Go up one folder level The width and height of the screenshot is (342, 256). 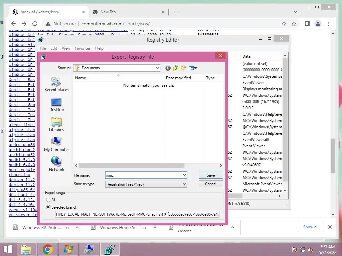coord(176,68)
